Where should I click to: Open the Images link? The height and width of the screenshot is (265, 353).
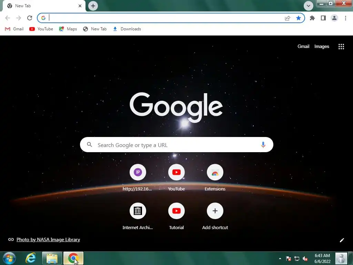point(322,47)
